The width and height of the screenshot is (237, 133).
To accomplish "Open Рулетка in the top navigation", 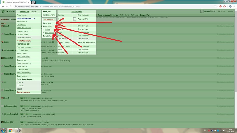I will point(115,15).
